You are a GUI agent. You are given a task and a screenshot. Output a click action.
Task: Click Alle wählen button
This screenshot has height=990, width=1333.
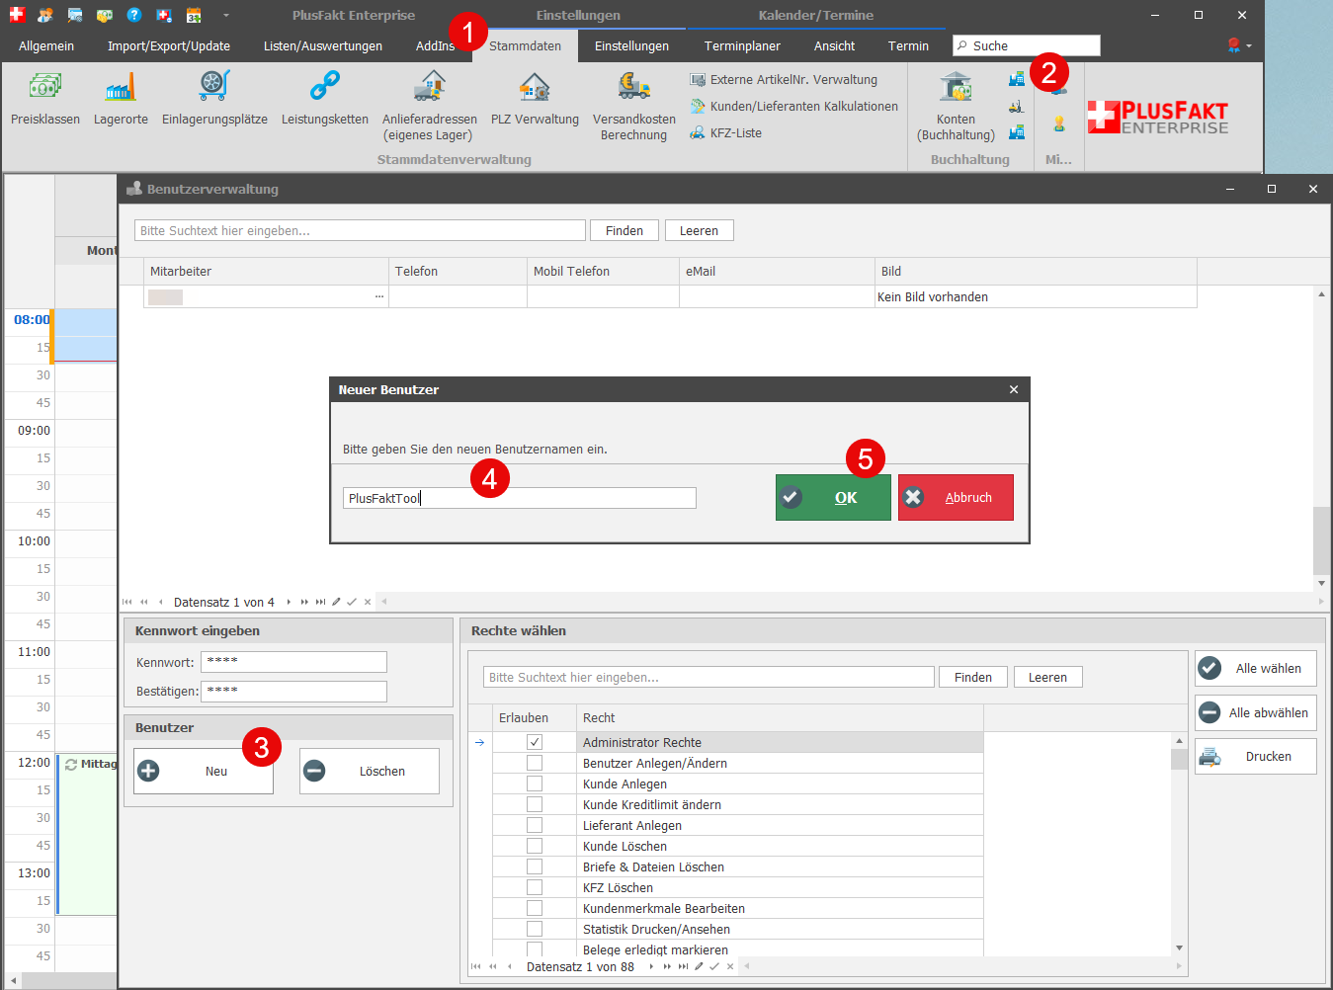click(x=1255, y=669)
